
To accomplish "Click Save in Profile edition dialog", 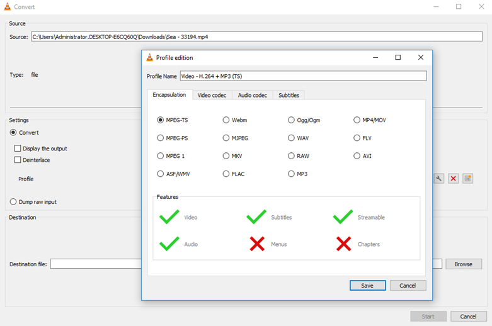I will tap(367, 286).
